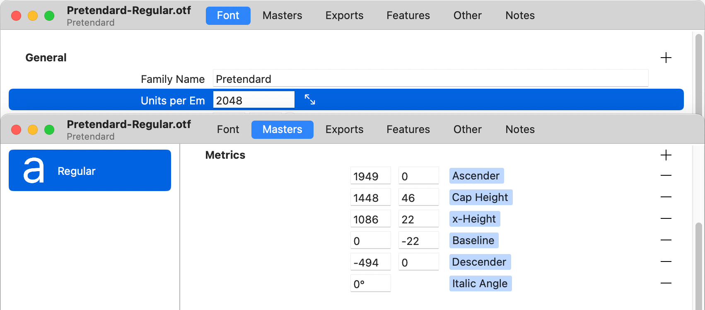Open the Ascender metric label
705x310 pixels.
476,176
